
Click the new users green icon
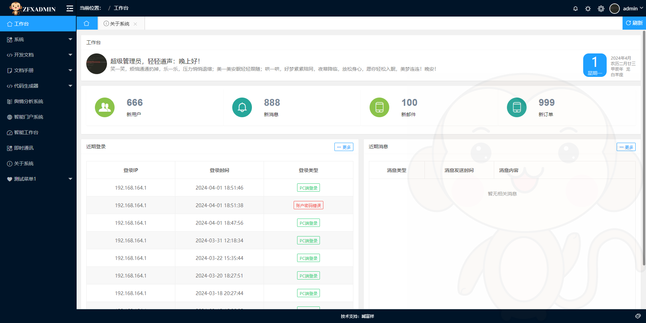[x=105, y=108]
